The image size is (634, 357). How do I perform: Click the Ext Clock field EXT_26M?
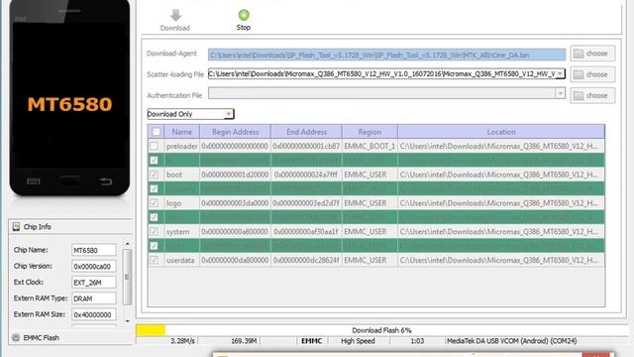93,283
